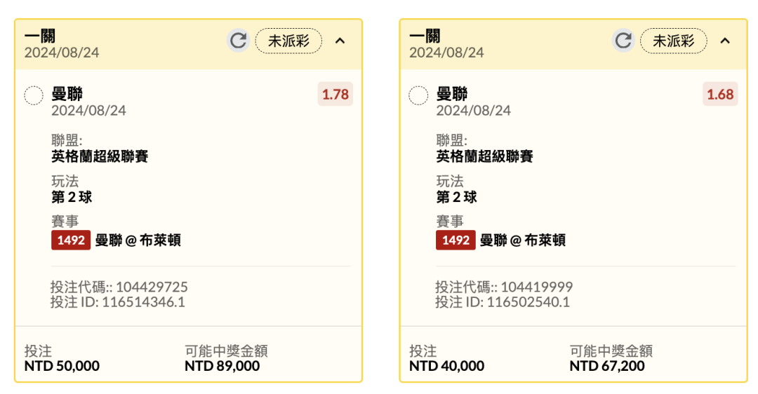Refresh the left bet card with 1.78 odds

pyautogui.click(x=239, y=41)
